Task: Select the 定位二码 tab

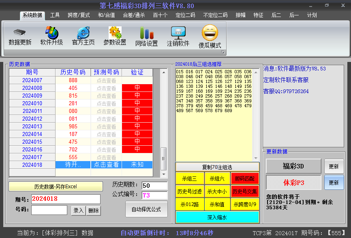Action: 185,15
